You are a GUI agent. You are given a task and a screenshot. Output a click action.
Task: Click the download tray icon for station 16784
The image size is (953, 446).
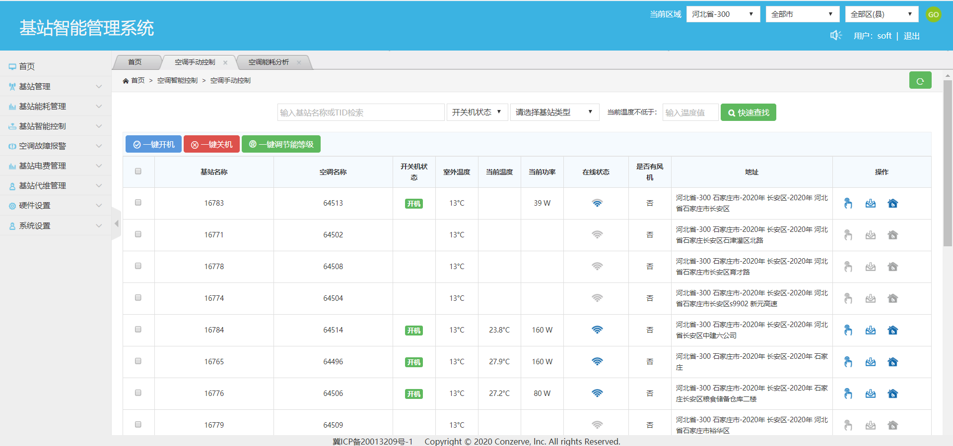(871, 330)
